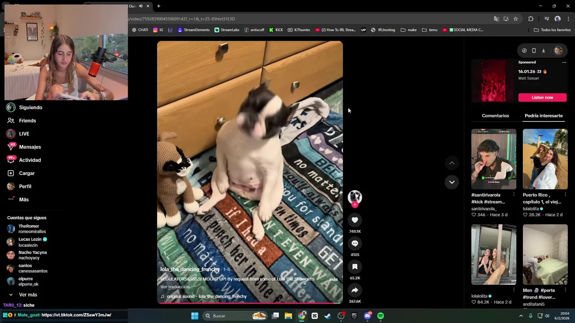Click the Listen now sponsored button
575x323 pixels.
point(542,97)
